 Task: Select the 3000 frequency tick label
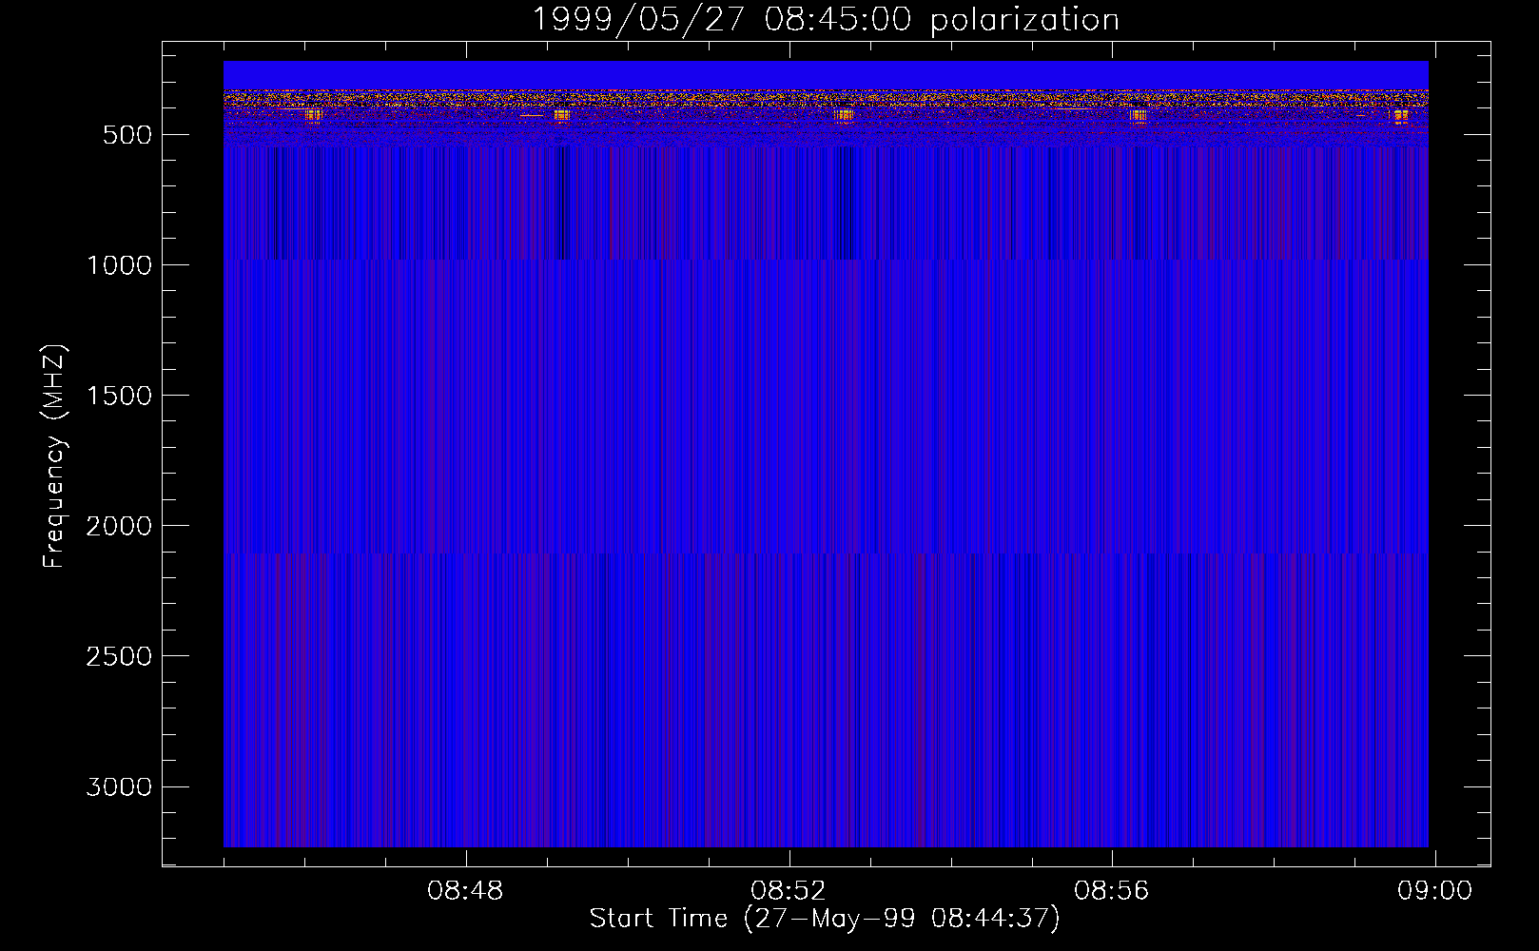(x=119, y=786)
